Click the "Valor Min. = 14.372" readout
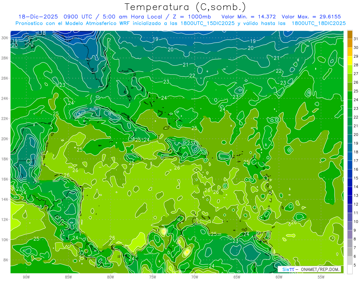This screenshot has height=281, width=364. coord(249,17)
